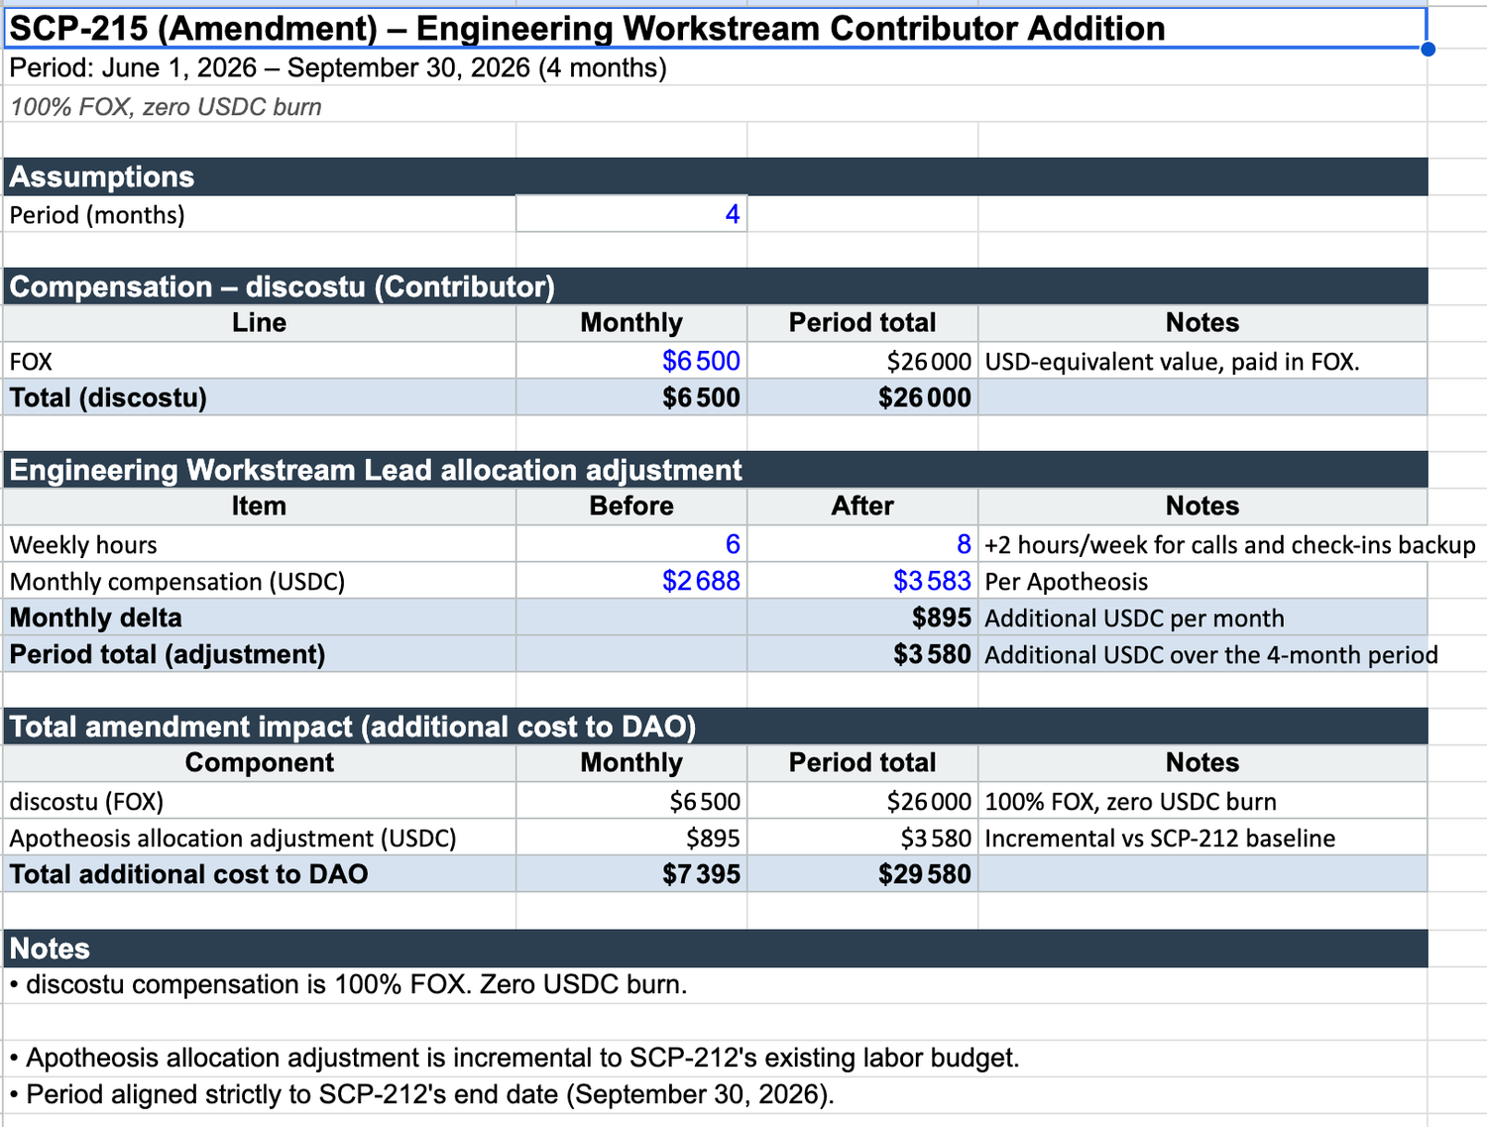Select the 'Per Apotheosis' notes cell
1487x1127 pixels.
click(1202, 581)
